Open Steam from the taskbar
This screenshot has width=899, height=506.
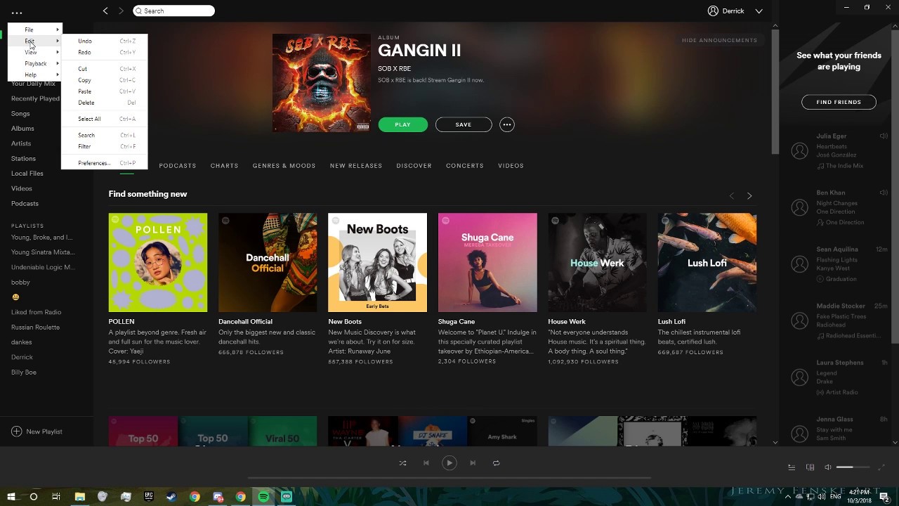click(171, 497)
